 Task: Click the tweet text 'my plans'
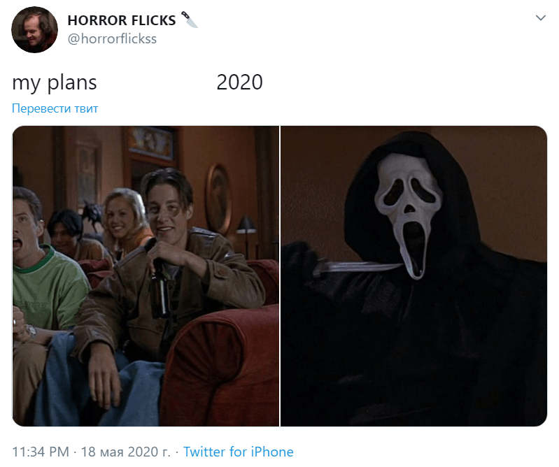tap(55, 82)
